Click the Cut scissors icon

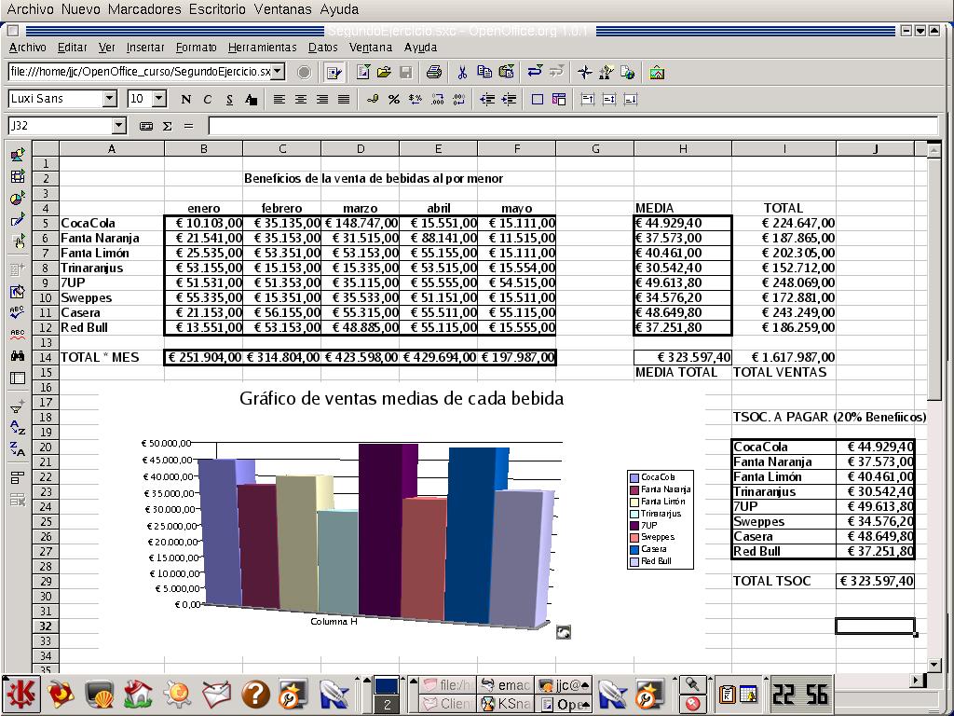(x=461, y=72)
